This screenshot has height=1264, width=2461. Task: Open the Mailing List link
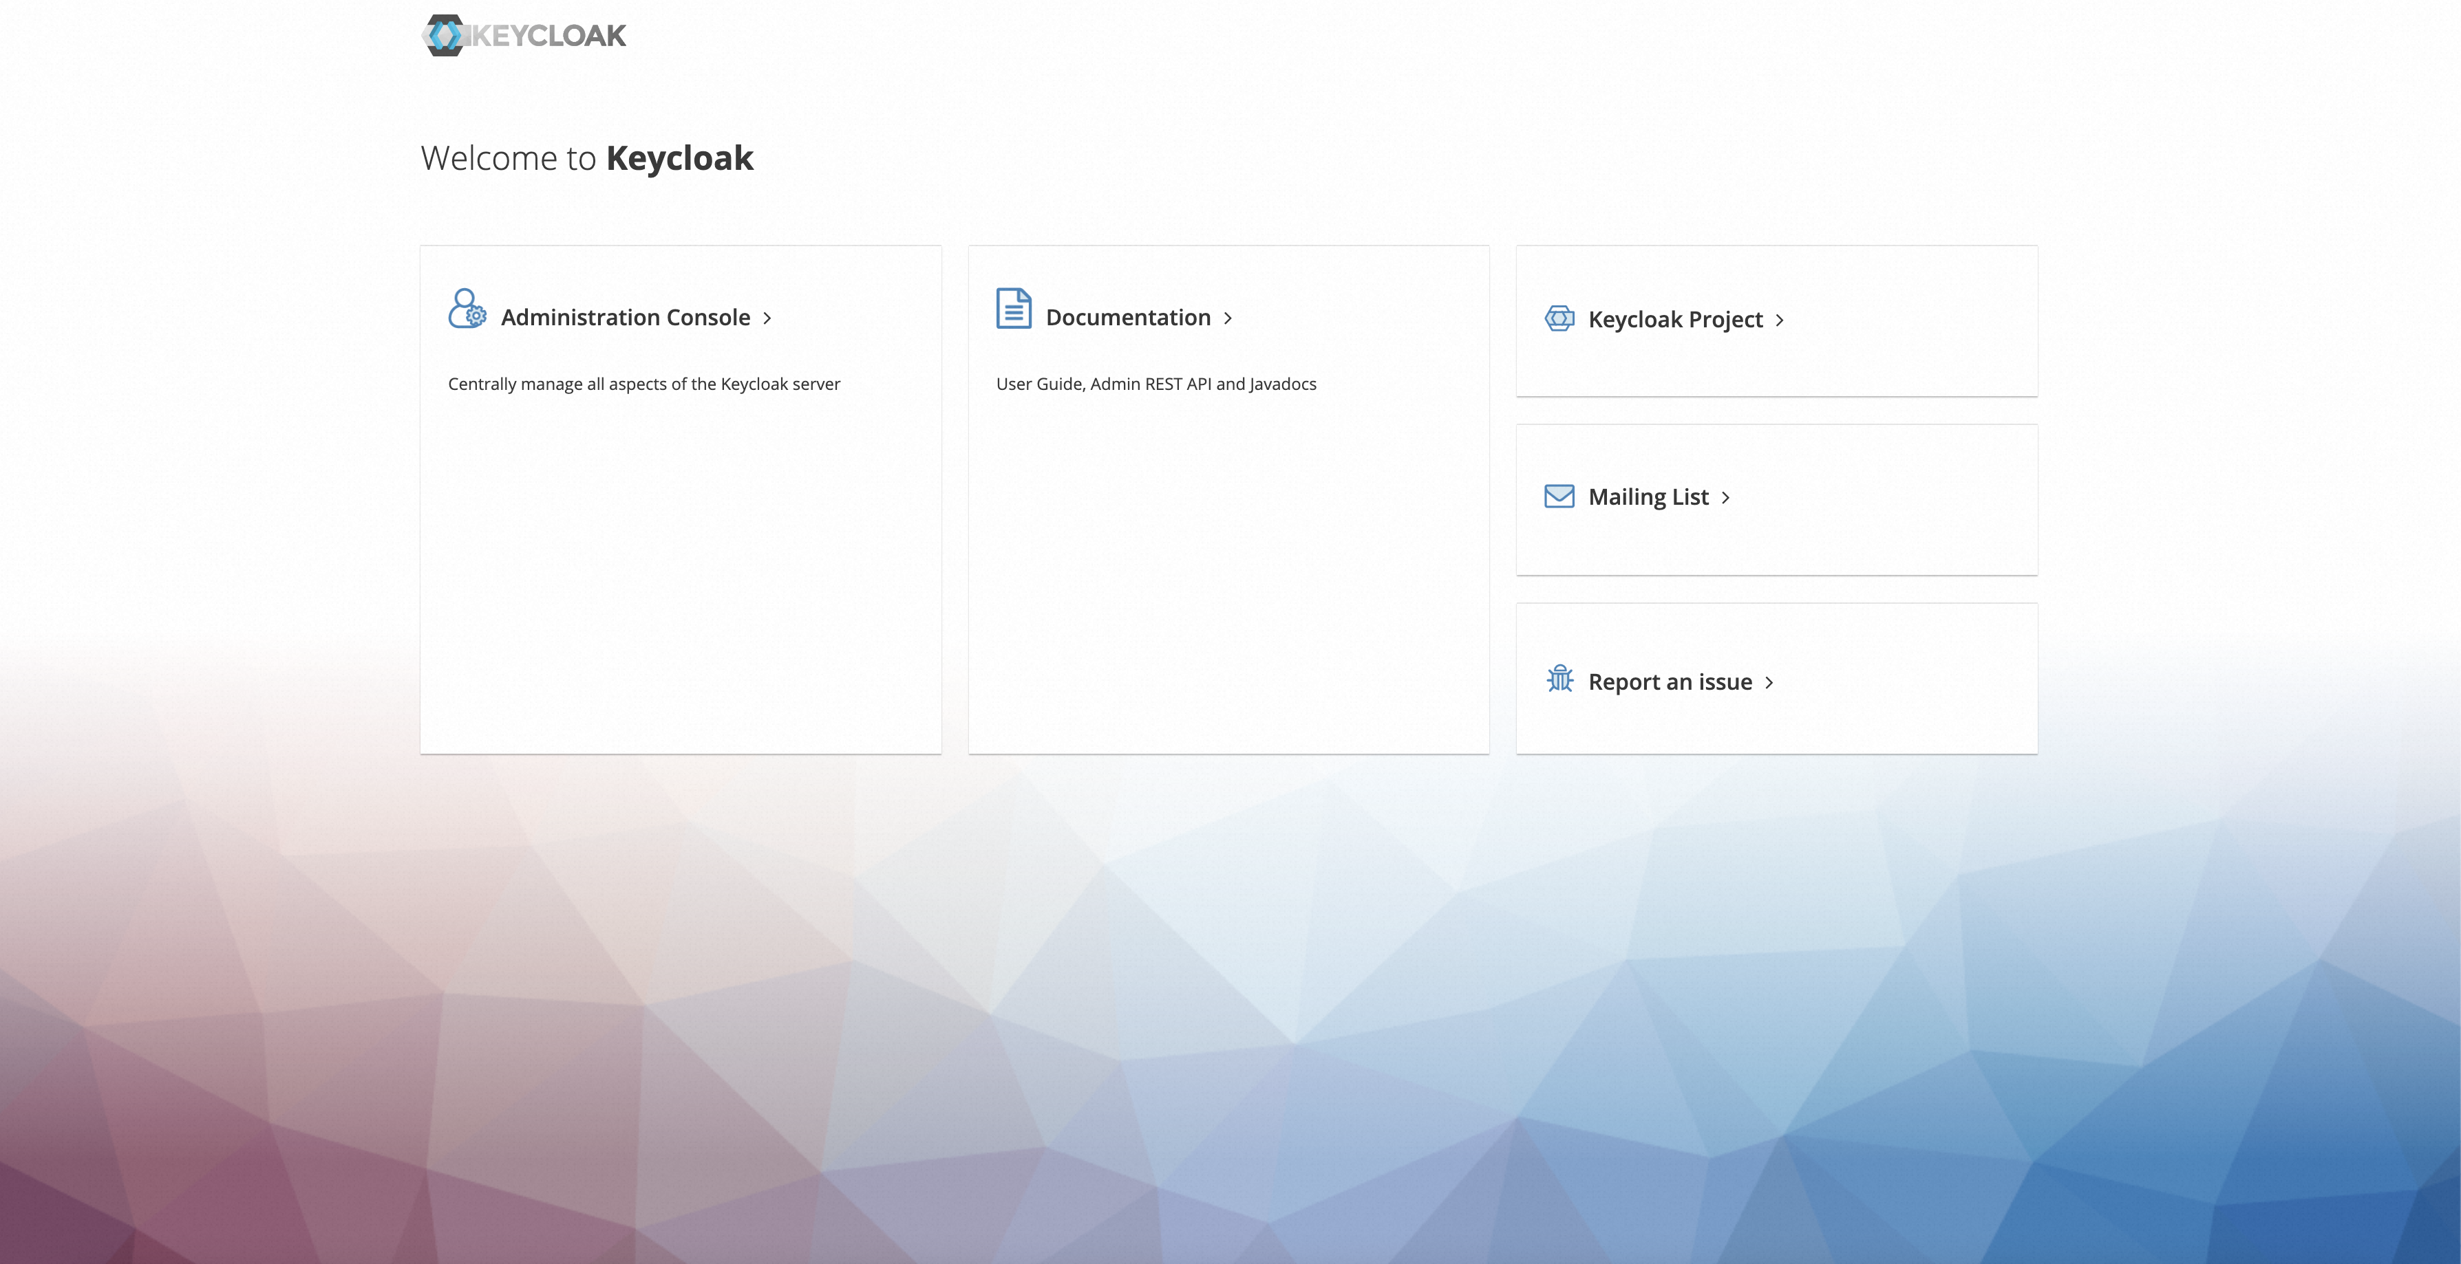[x=1648, y=497]
